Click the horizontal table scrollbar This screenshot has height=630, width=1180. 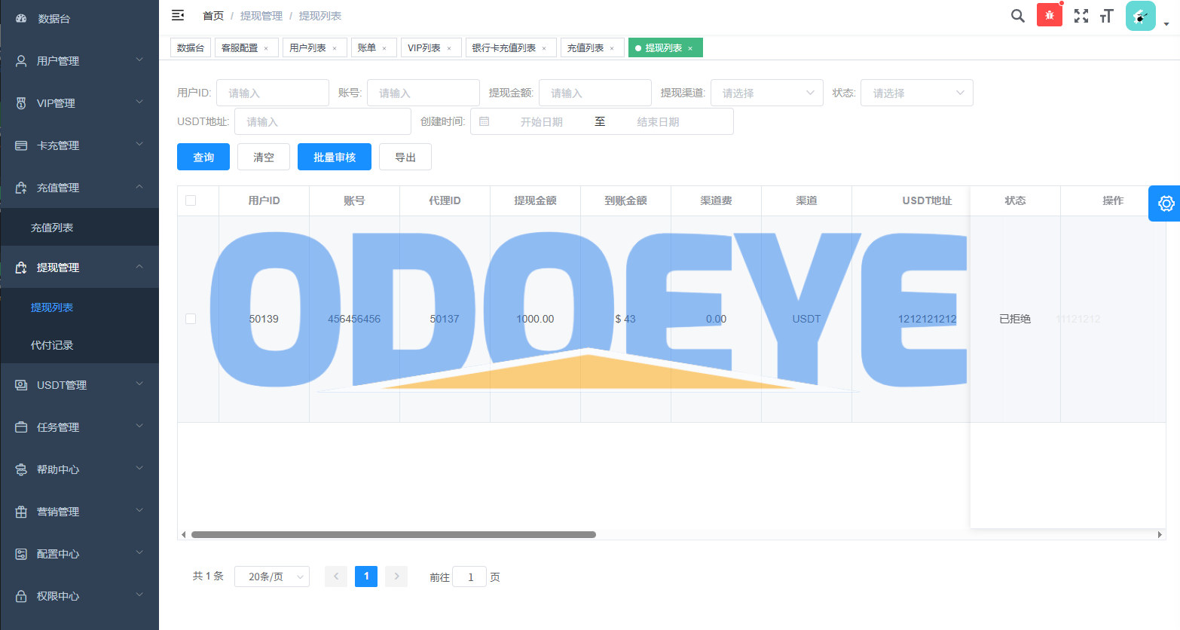tap(393, 534)
